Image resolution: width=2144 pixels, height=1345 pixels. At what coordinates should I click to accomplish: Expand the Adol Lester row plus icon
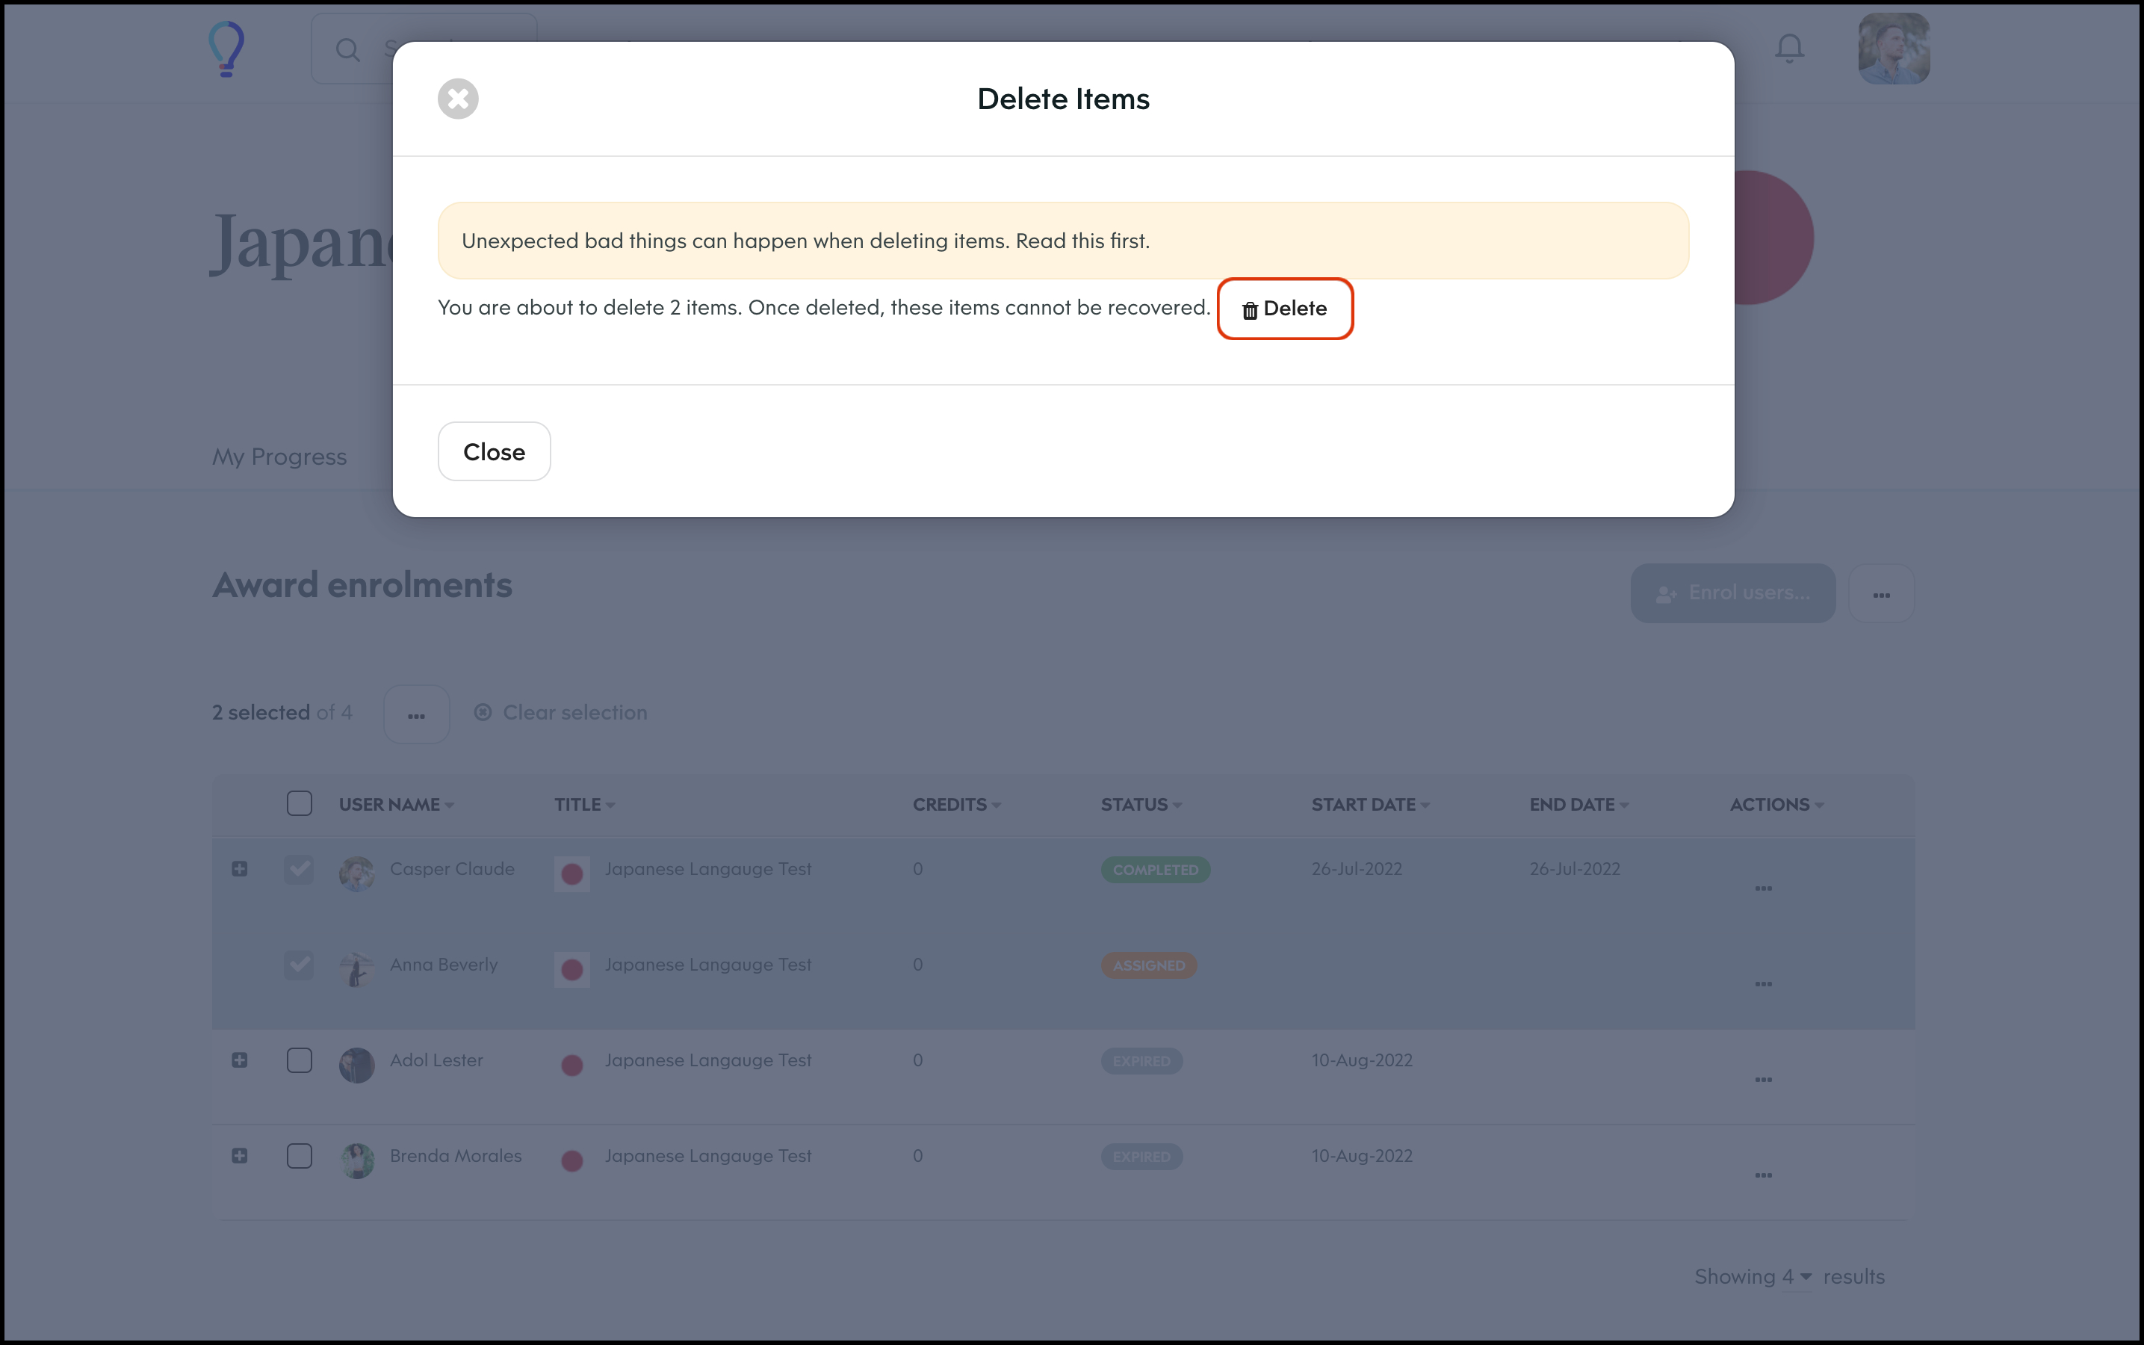[239, 1060]
